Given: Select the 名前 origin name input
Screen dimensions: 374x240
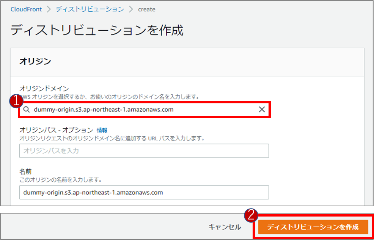Looking at the screenshot, I should 144,192.
